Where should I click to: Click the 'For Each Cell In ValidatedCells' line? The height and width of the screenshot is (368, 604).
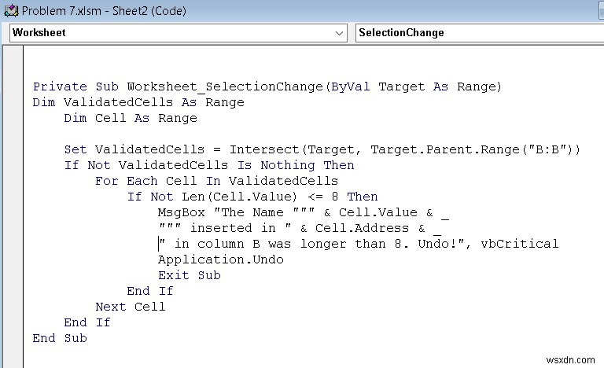(x=217, y=181)
